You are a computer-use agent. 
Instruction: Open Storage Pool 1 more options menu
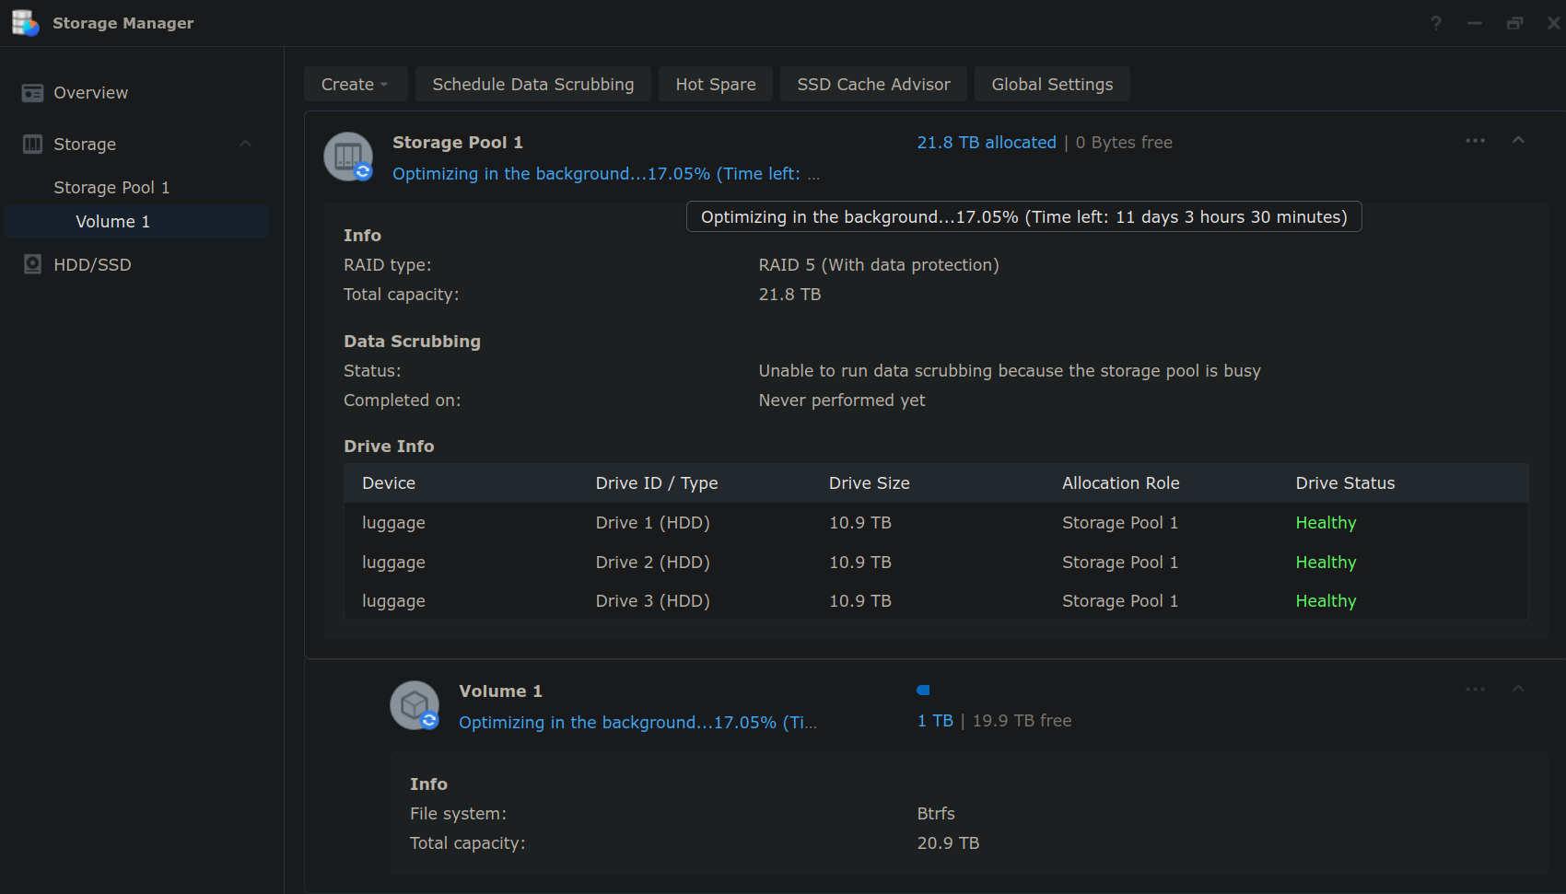1475,141
